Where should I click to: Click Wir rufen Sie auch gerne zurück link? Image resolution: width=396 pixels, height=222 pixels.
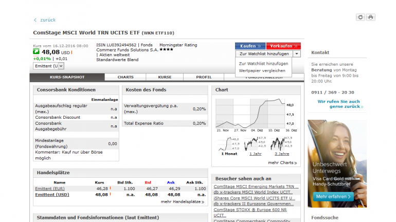[340, 104]
